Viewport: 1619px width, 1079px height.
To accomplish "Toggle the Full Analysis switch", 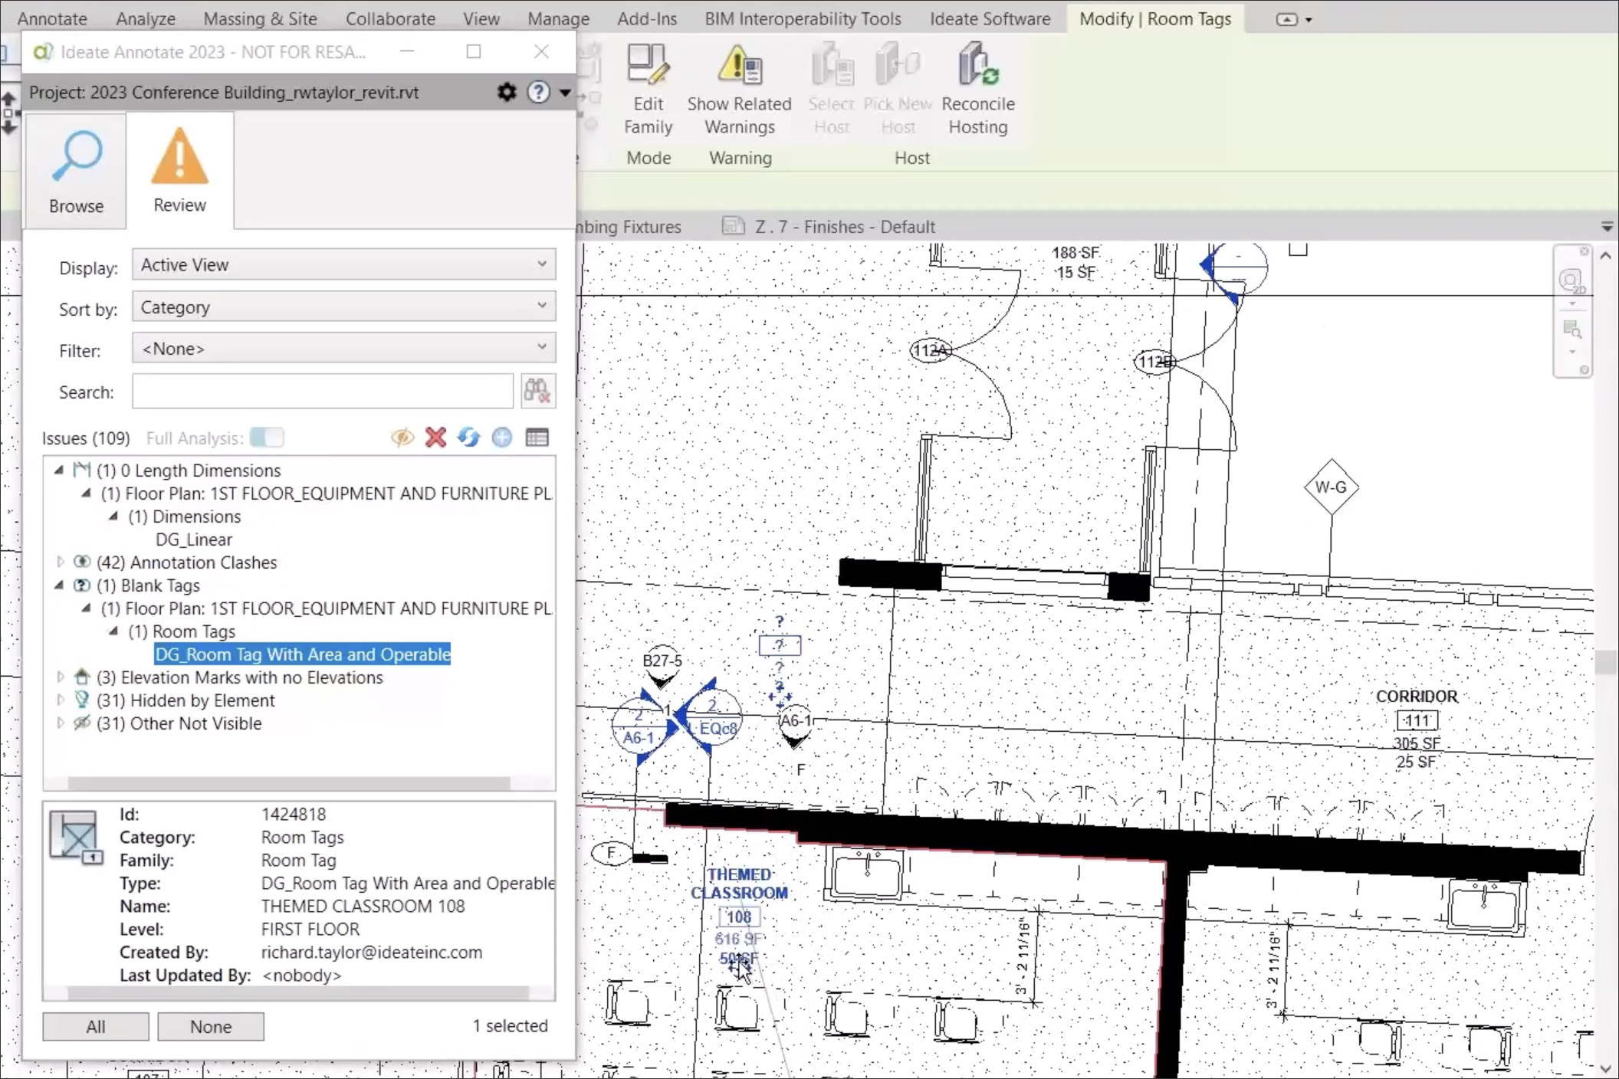I will 267,438.
